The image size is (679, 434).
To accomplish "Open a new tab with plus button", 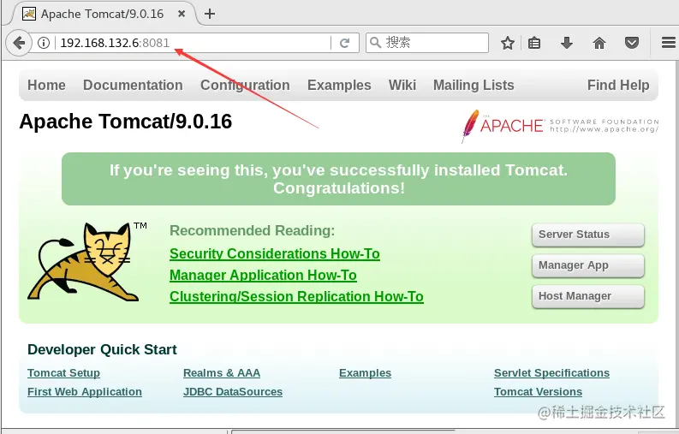I will pyautogui.click(x=210, y=14).
